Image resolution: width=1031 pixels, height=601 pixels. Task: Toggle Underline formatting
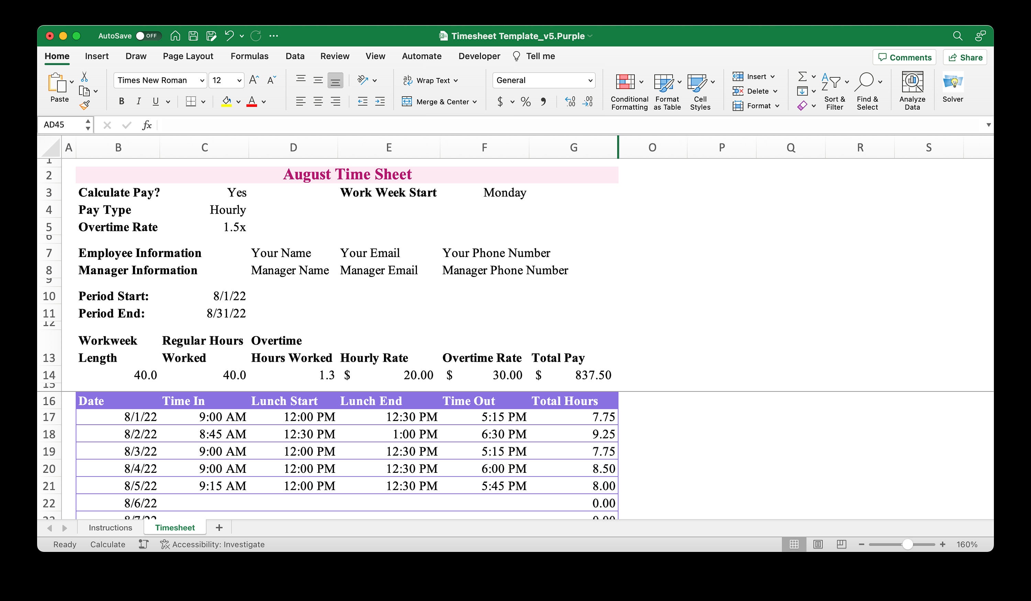pyautogui.click(x=155, y=101)
